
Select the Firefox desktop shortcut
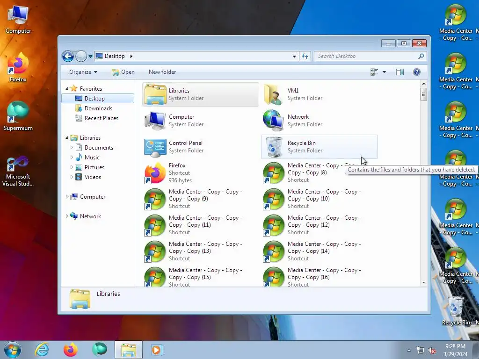[x=18, y=68]
